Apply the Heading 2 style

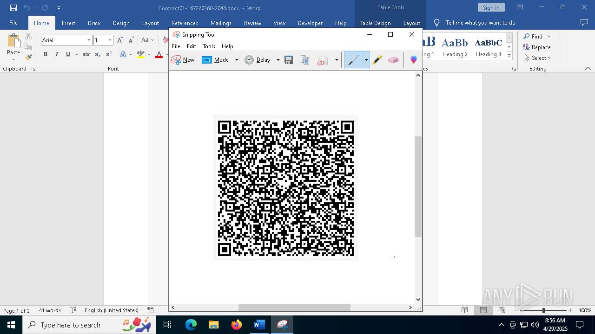tap(455, 47)
